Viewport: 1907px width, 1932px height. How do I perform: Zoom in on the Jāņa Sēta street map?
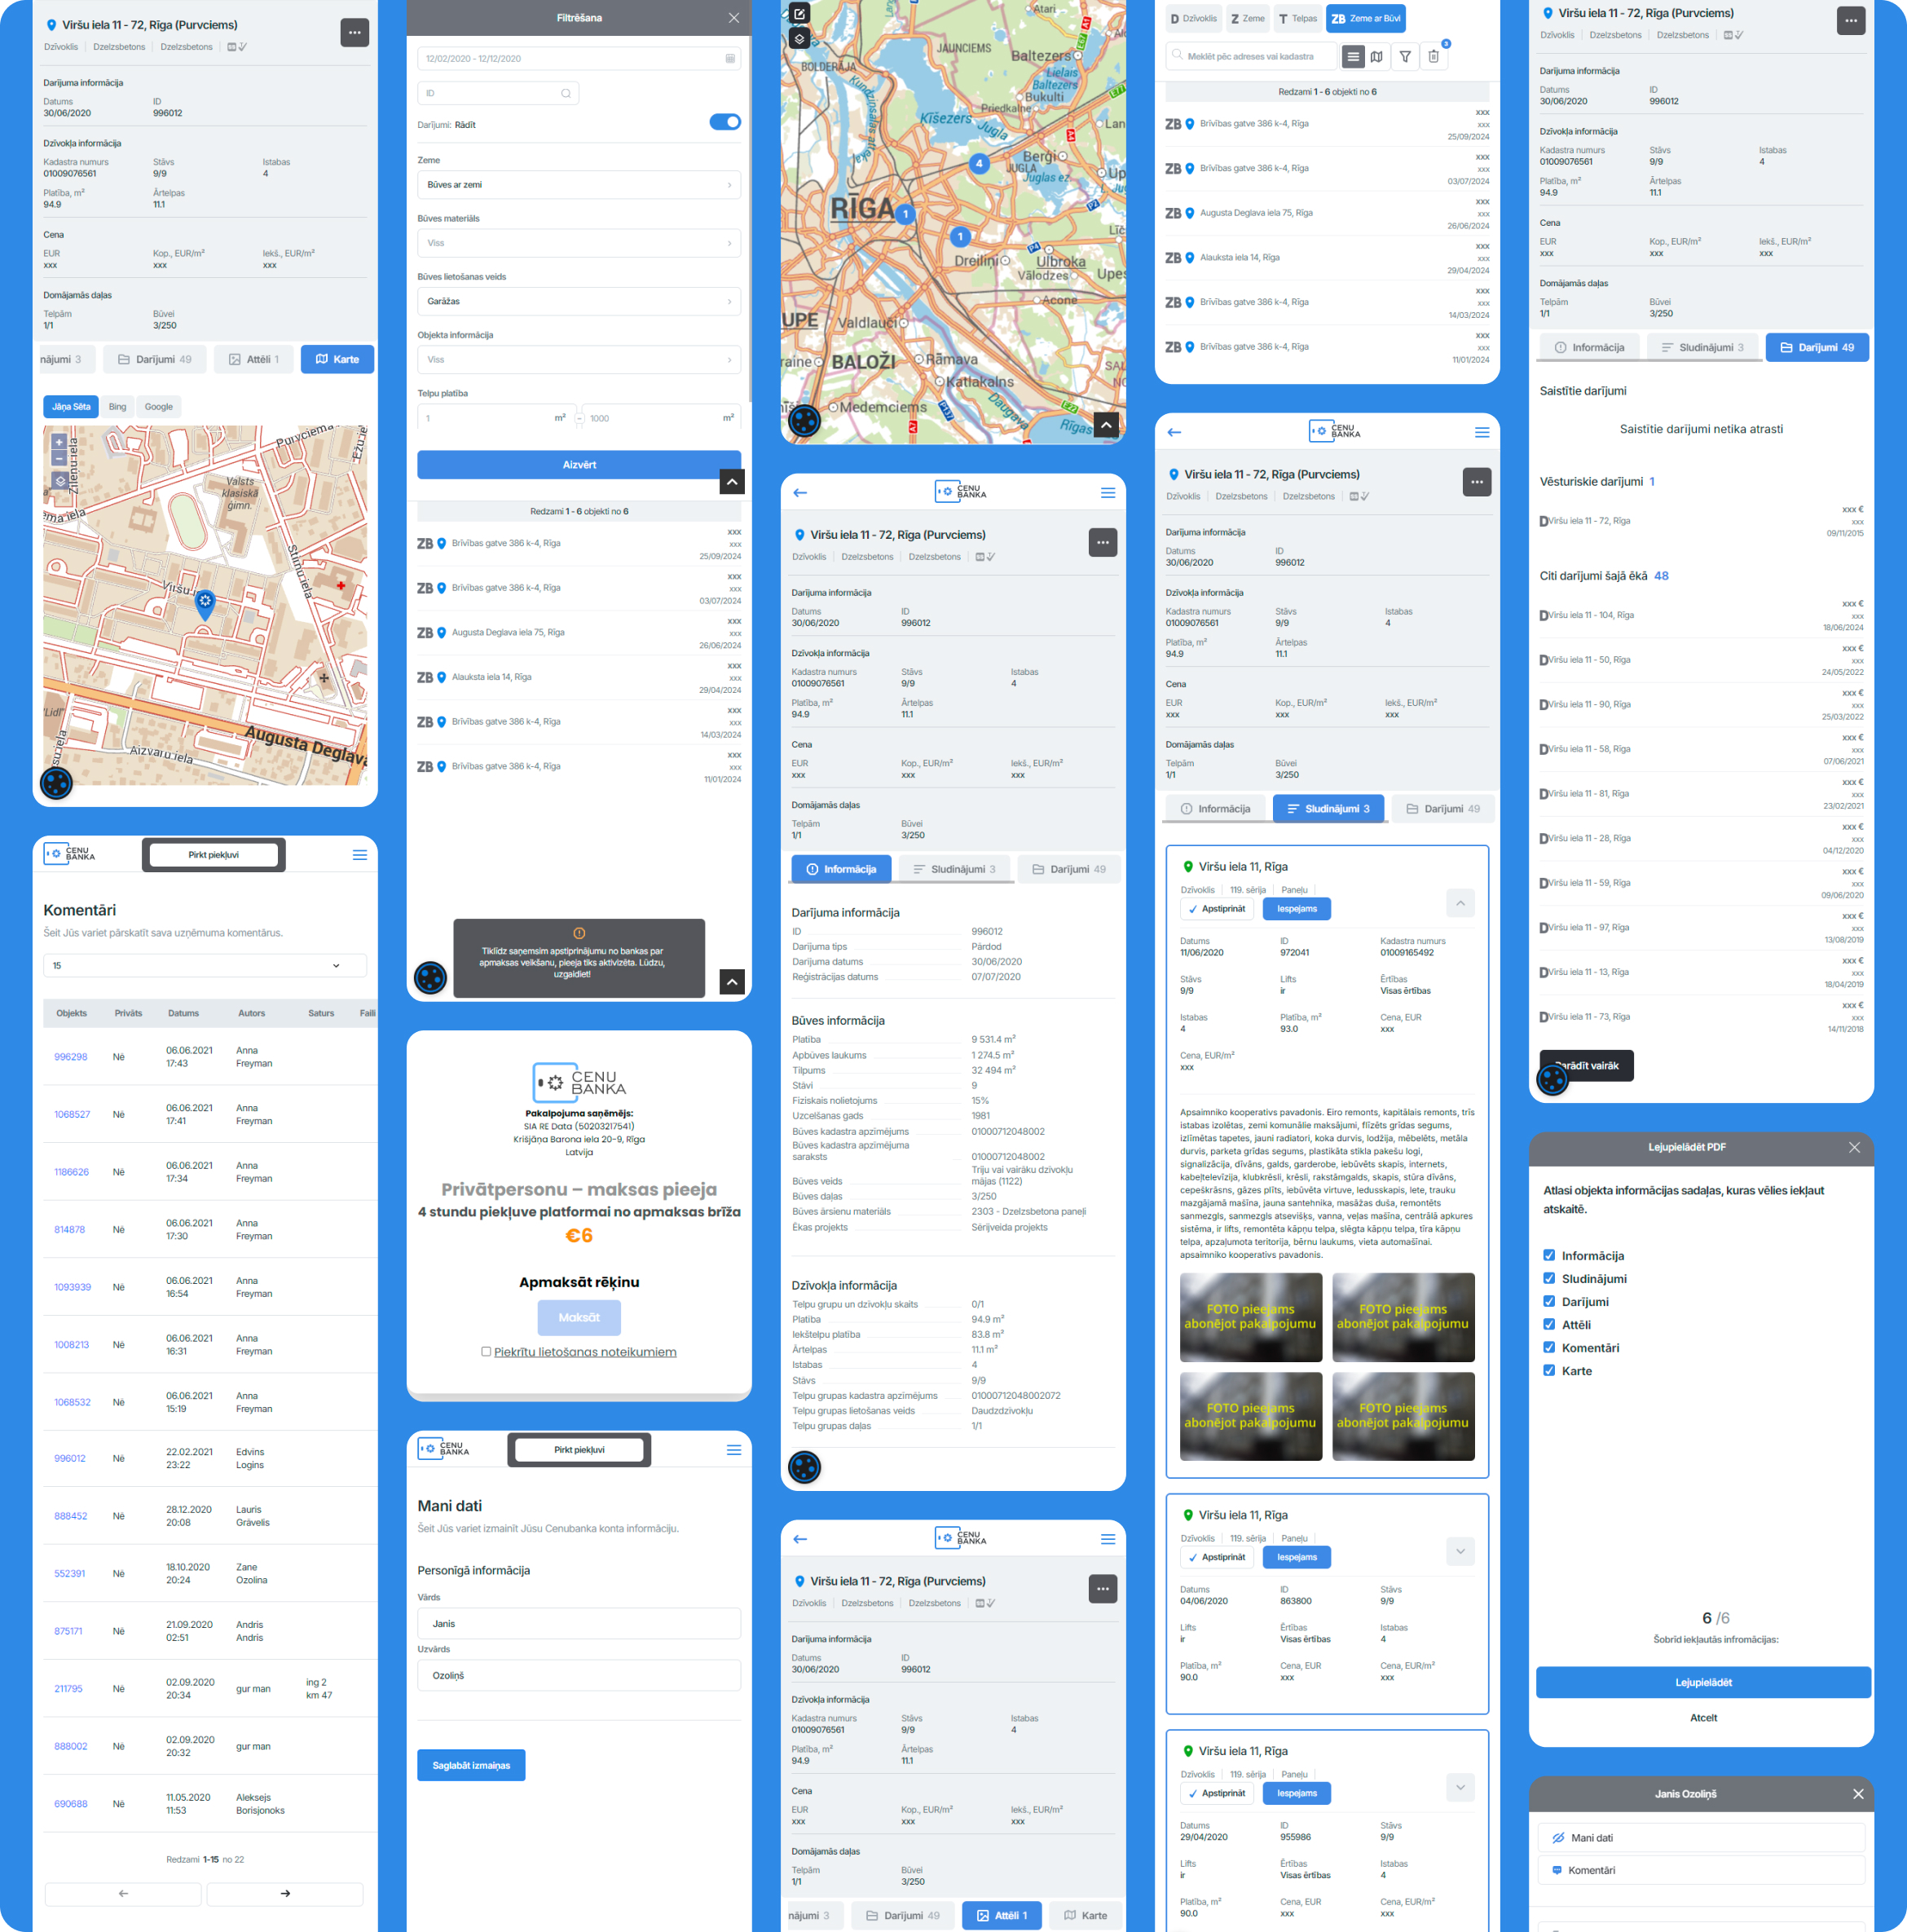pyautogui.click(x=59, y=441)
